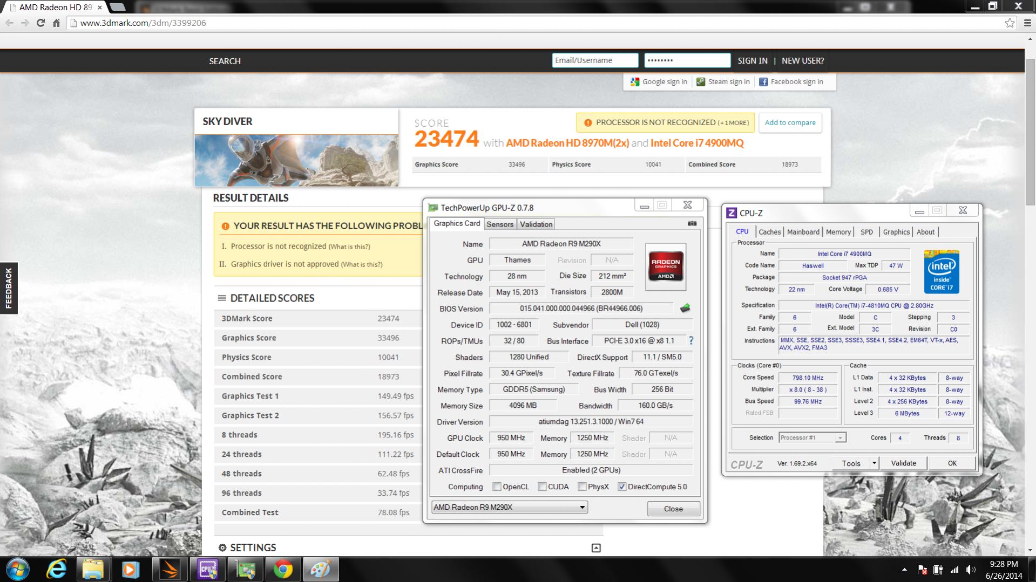This screenshot has width=1036, height=582.
Task: Click Add to compare button
Action: click(790, 122)
